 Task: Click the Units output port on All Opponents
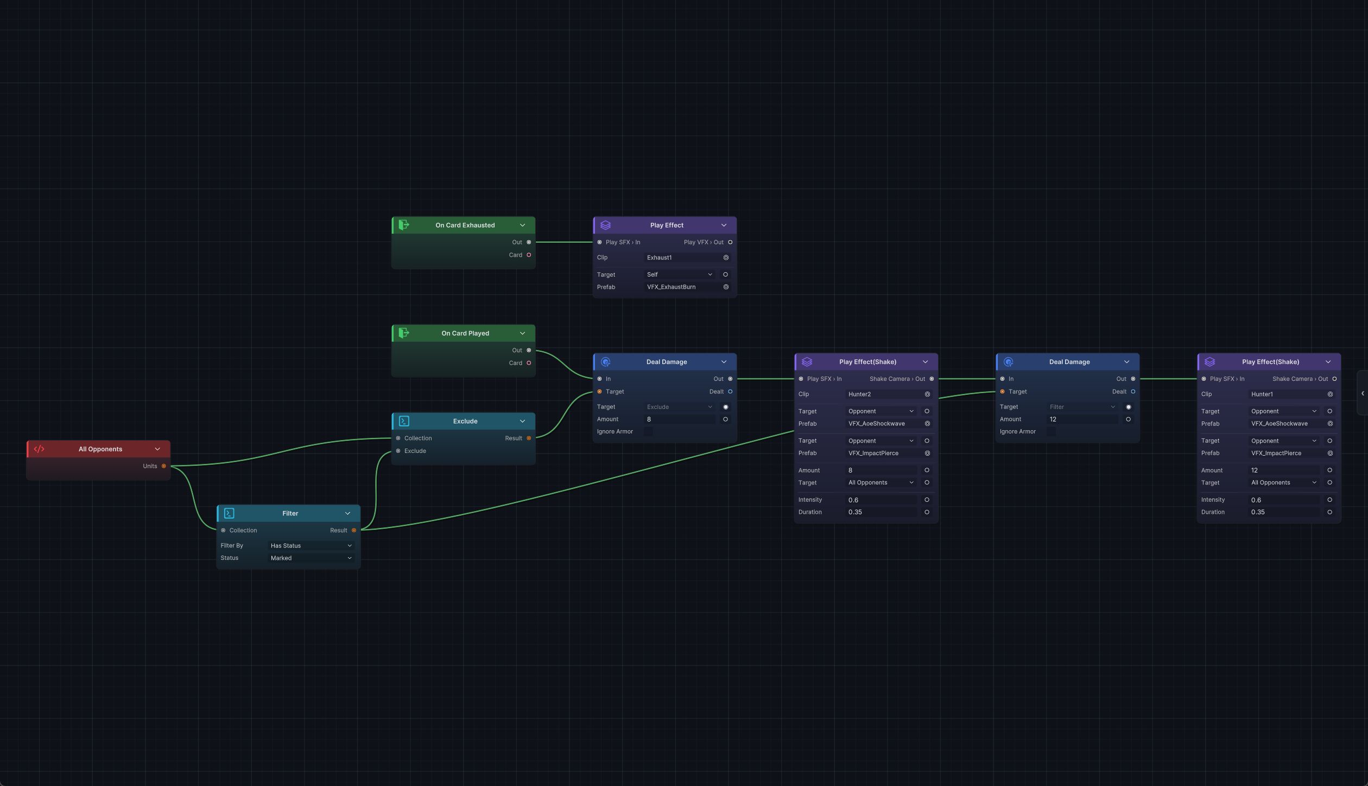click(x=164, y=466)
